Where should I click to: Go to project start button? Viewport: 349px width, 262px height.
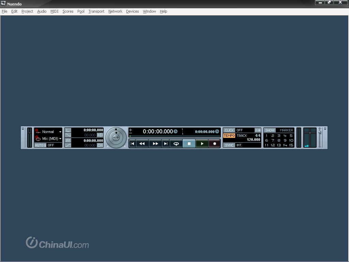pyautogui.click(x=133, y=144)
